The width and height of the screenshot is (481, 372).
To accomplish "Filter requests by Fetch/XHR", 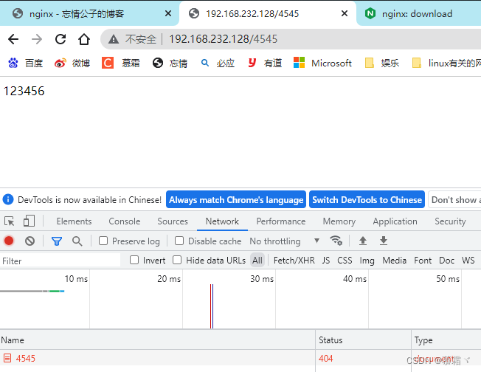I will pyautogui.click(x=294, y=261).
